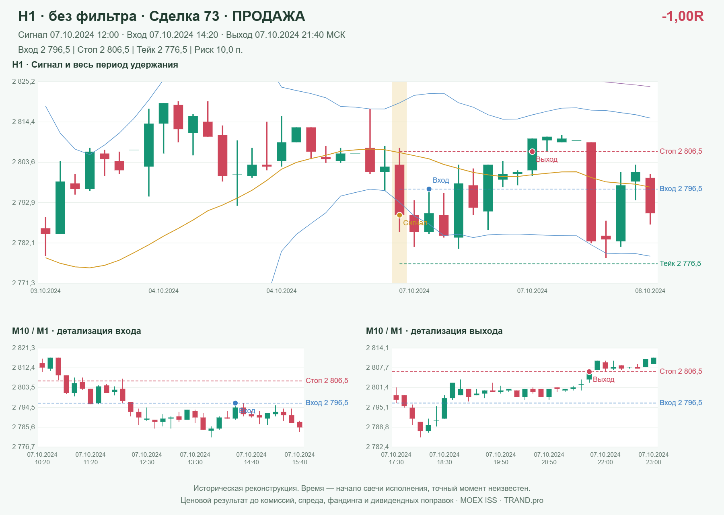Click the orange signal marker on the H1 chart
724x515 pixels.
pyautogui.click(x=399, y=215)
